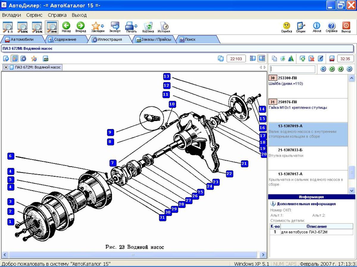Click the overlapping windows icon beside 22:103
Screen dimensions: 357x267
221,58
